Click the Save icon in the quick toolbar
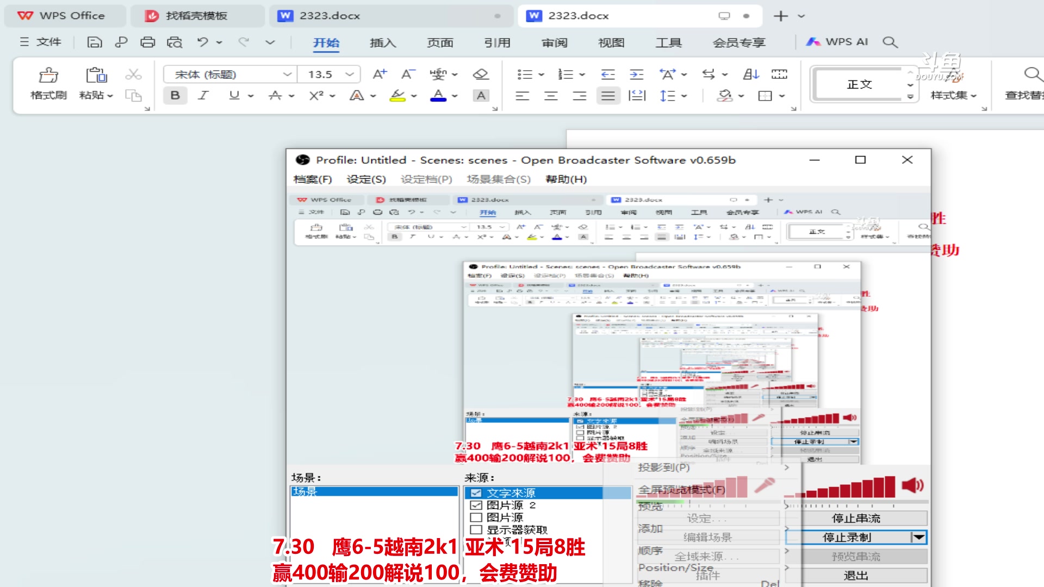Screen dimensions: 1044x587 coord(95,42)
